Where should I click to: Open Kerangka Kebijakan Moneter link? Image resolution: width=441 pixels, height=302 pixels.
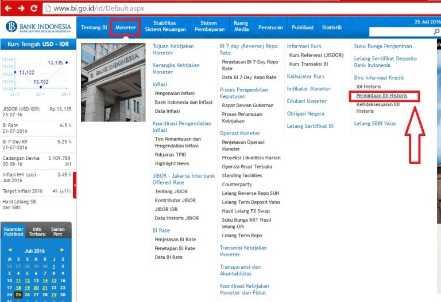pyautogui.click(x=176, y=69)
